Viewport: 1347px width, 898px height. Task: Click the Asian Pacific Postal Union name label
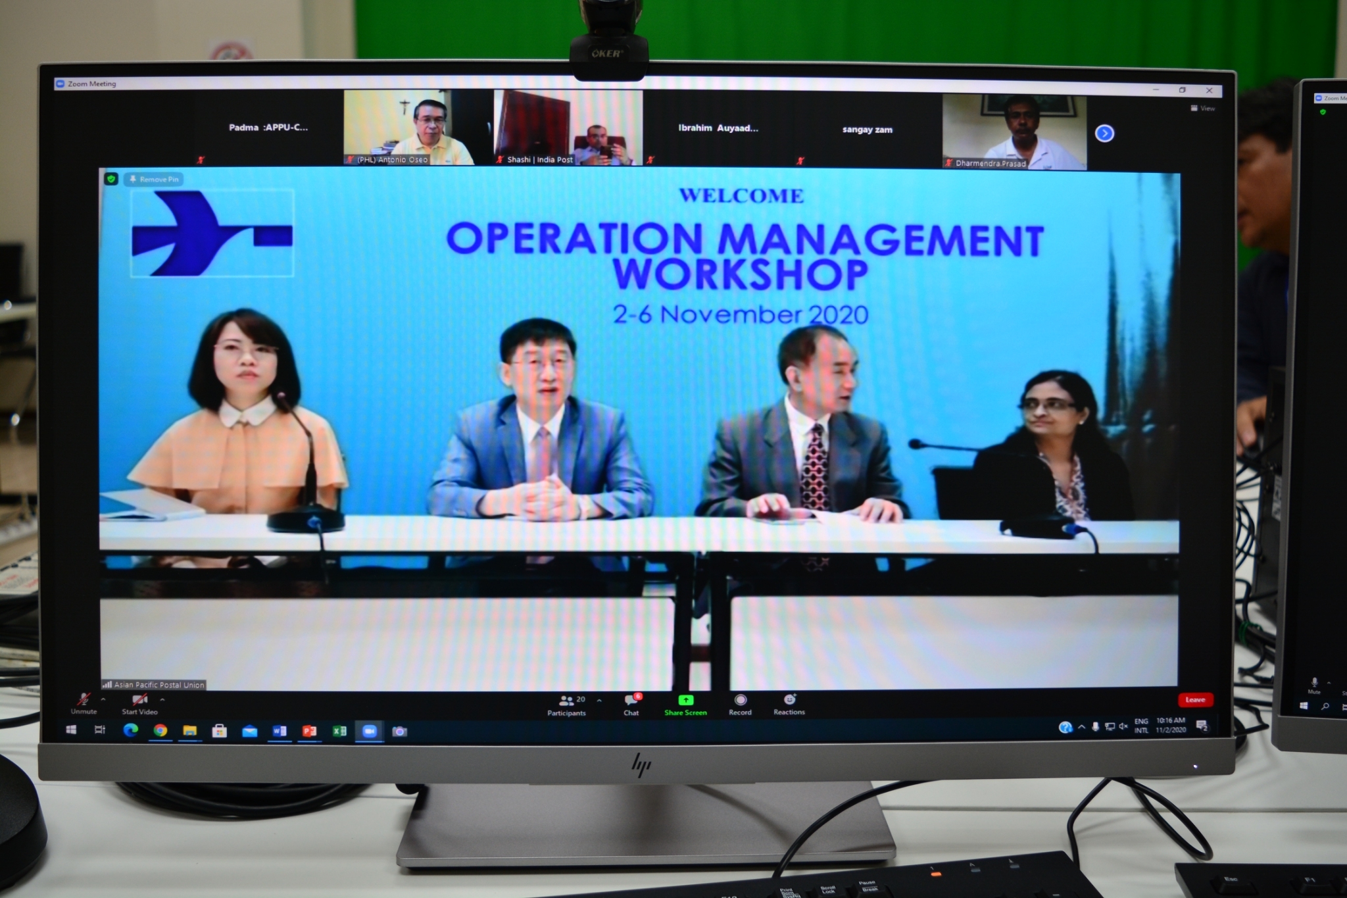point(153,685)
